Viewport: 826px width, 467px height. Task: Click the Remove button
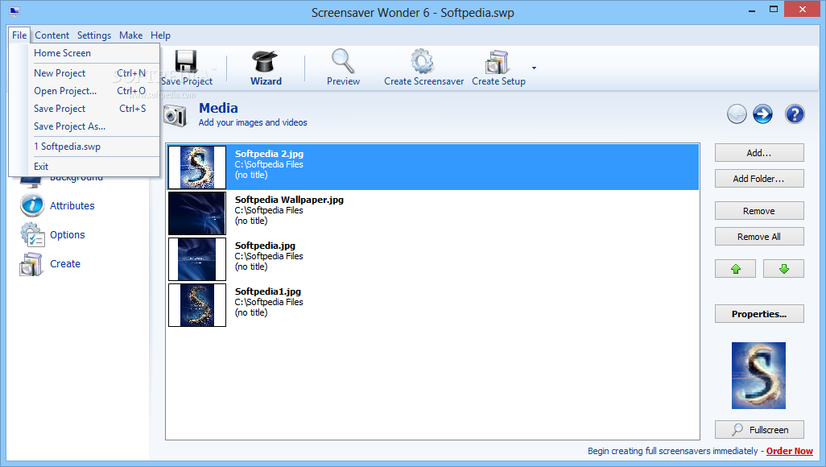click(759, 211)
